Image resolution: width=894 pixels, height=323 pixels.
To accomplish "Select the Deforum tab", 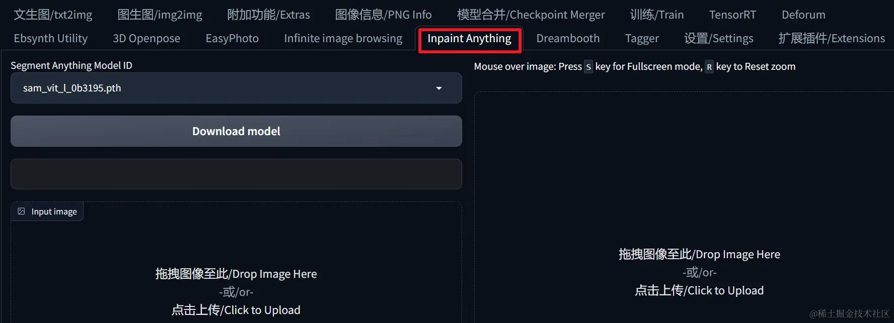I will (803, 15).
